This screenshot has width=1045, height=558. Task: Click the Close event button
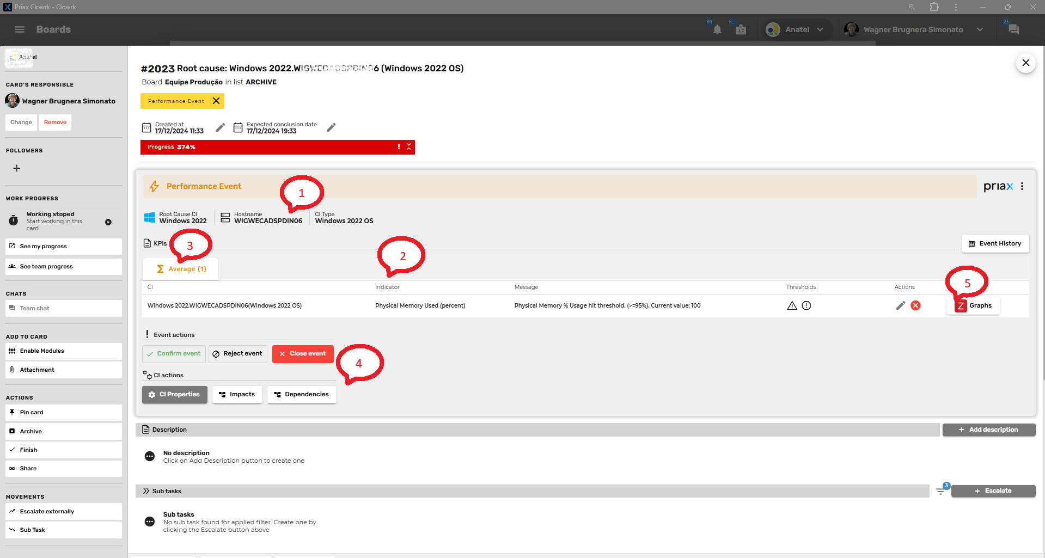click(x=303, y=354)
